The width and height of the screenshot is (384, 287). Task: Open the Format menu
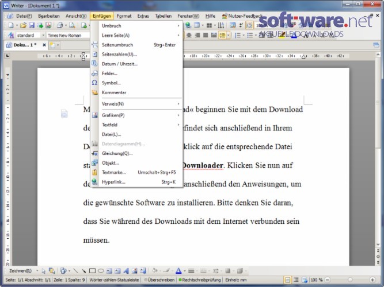tap(124, 16)
